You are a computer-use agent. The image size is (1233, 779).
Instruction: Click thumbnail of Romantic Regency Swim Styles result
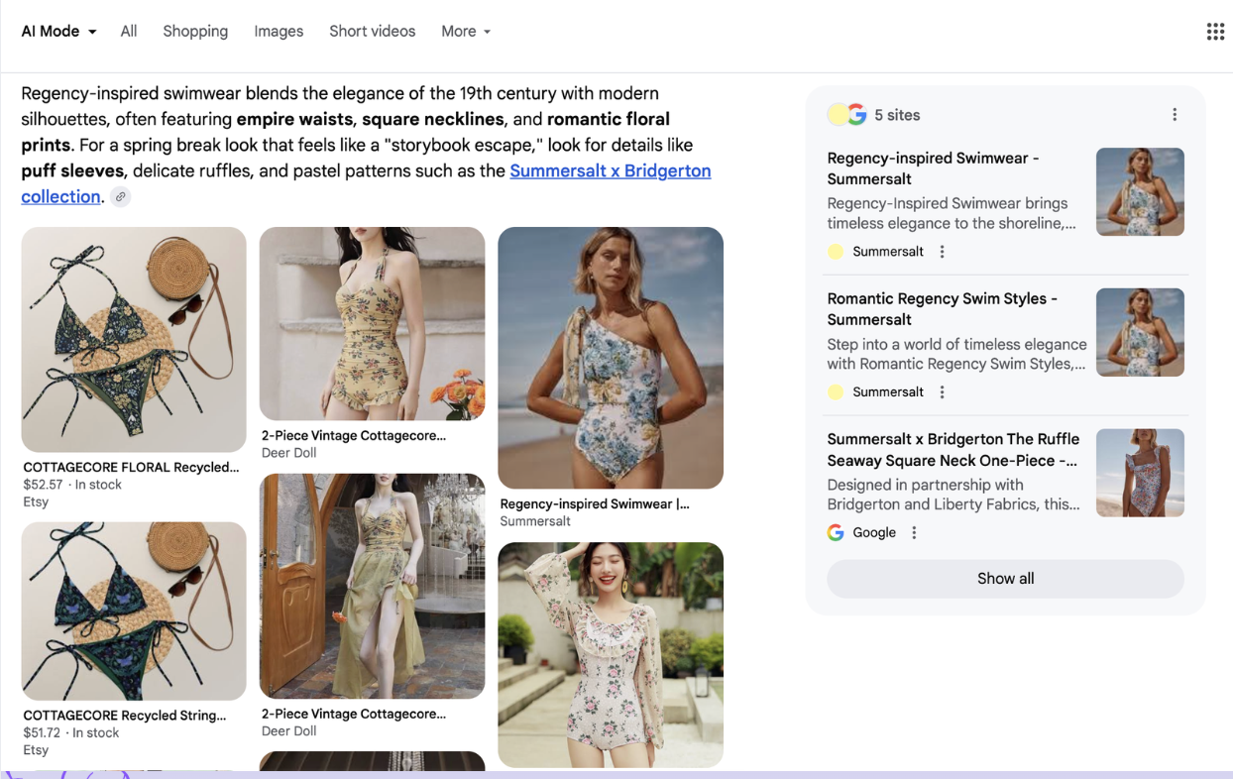tap(1140, 333)
